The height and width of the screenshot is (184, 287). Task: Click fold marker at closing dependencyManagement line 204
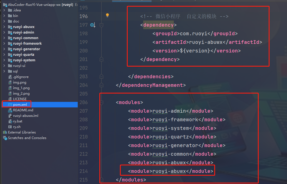click(101, 85)
